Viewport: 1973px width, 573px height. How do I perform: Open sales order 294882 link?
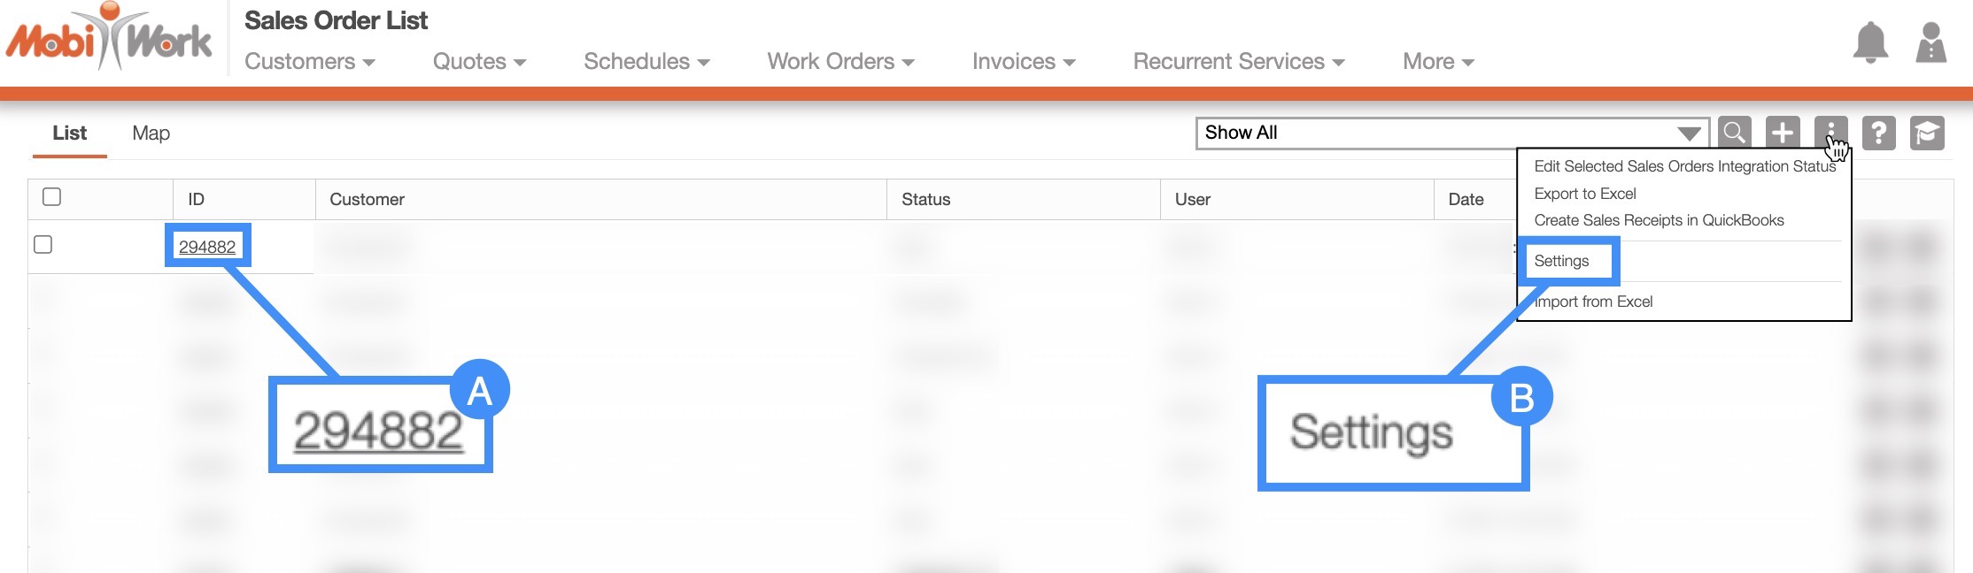[207, 247]
